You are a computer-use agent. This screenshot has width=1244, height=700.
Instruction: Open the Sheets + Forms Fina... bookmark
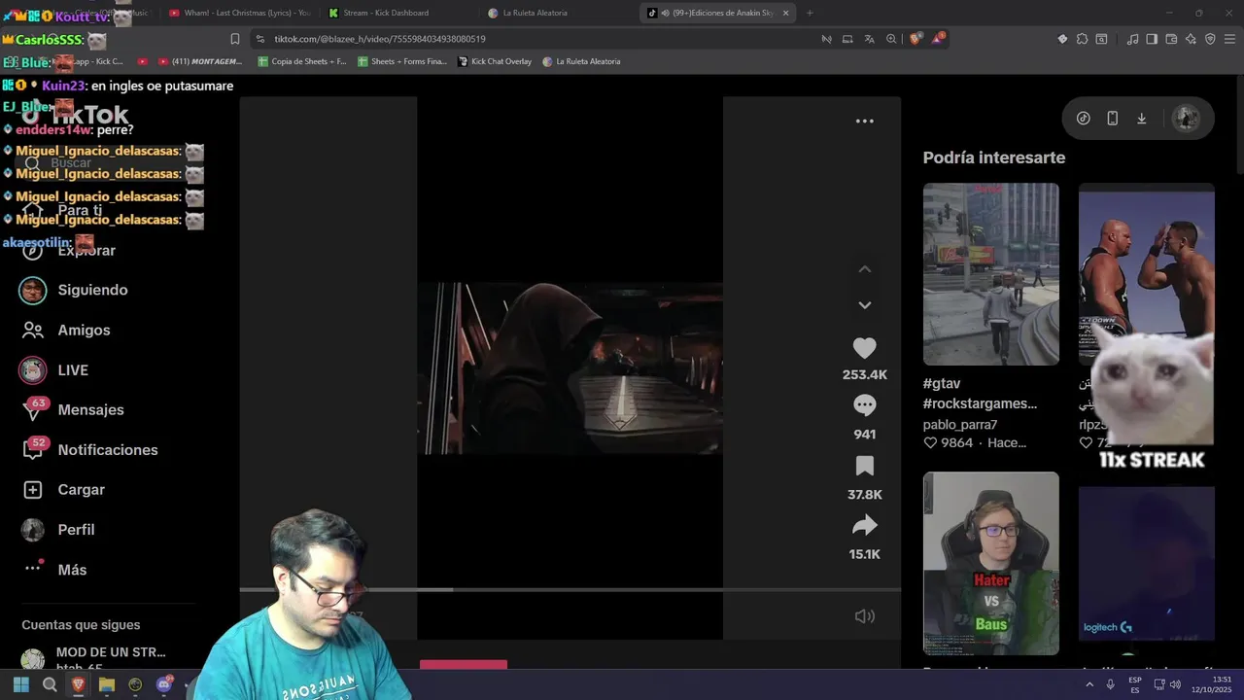[x=402, y=61]
